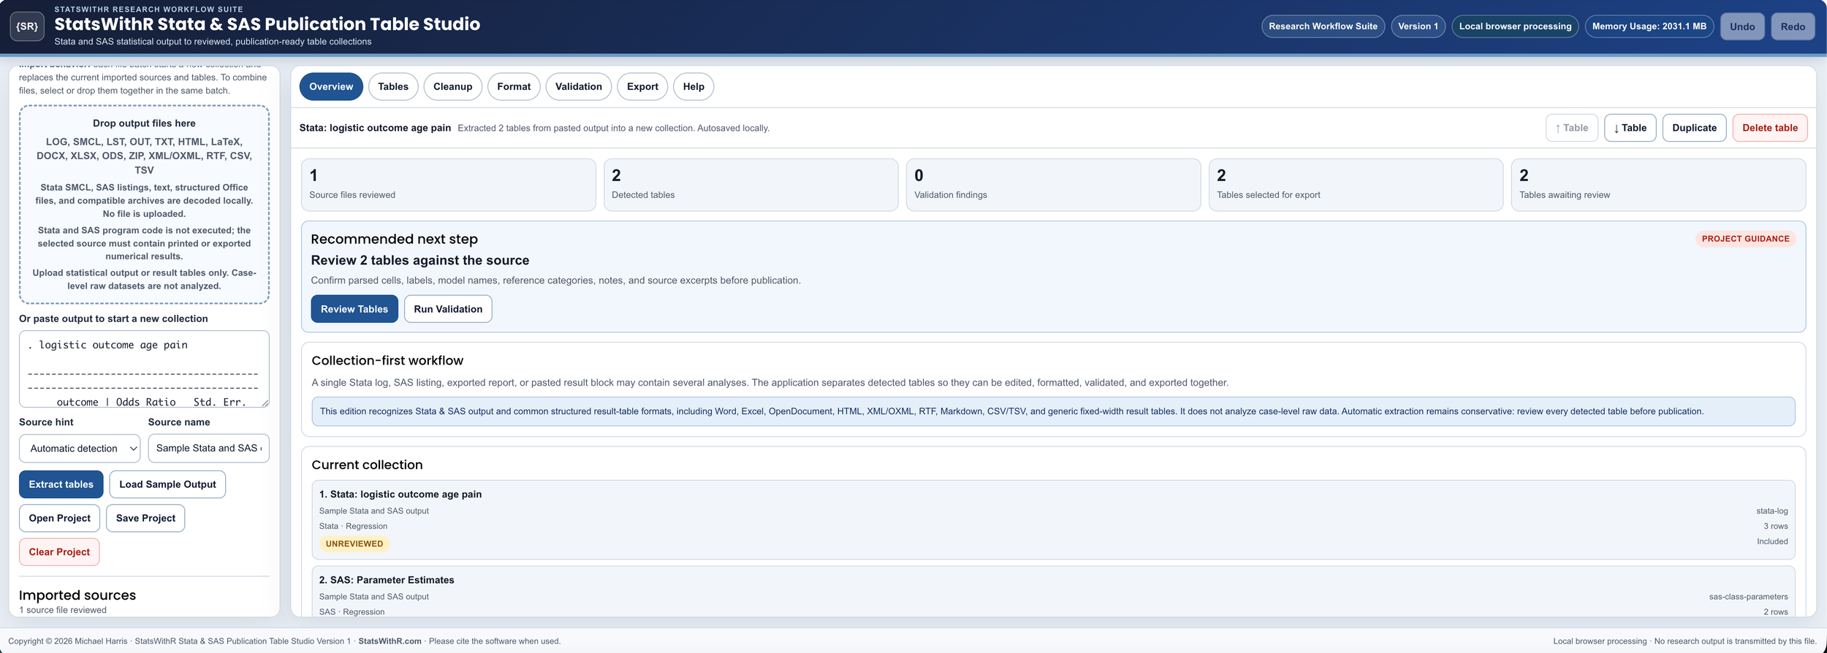Click the Clear Project button

tap(59, 551)
